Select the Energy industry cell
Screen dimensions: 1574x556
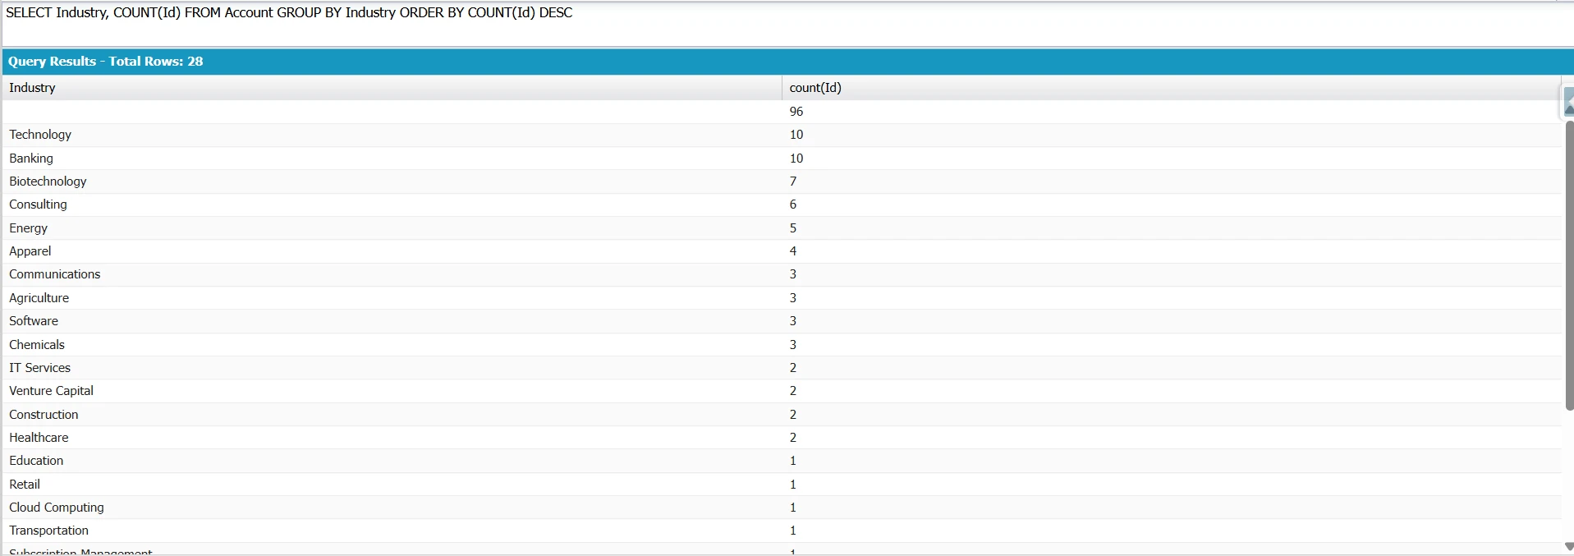click(x=392, y=228)
